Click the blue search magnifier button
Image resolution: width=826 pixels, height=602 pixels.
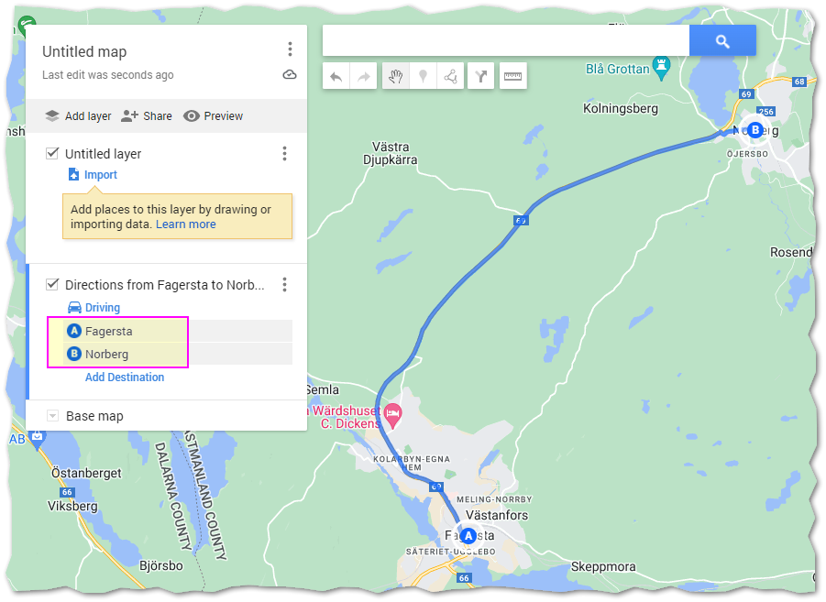point(722,40)
